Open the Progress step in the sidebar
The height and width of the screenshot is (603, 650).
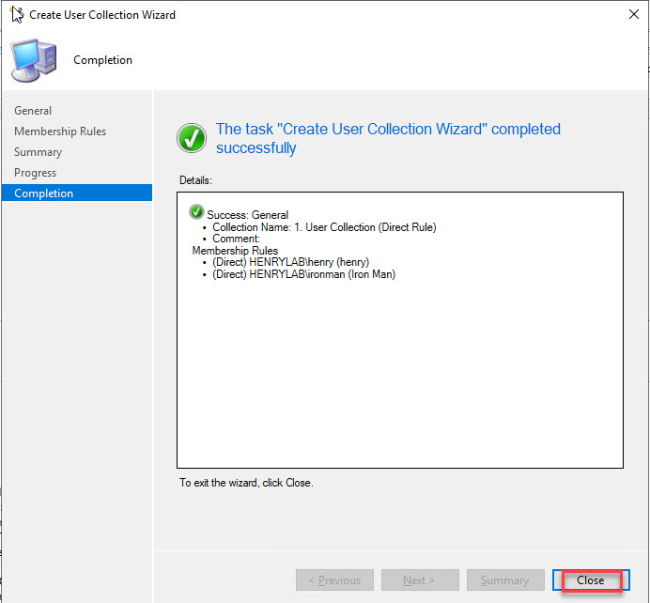(35, 173)
